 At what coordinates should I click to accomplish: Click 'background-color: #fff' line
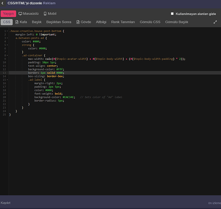[46, 69]
